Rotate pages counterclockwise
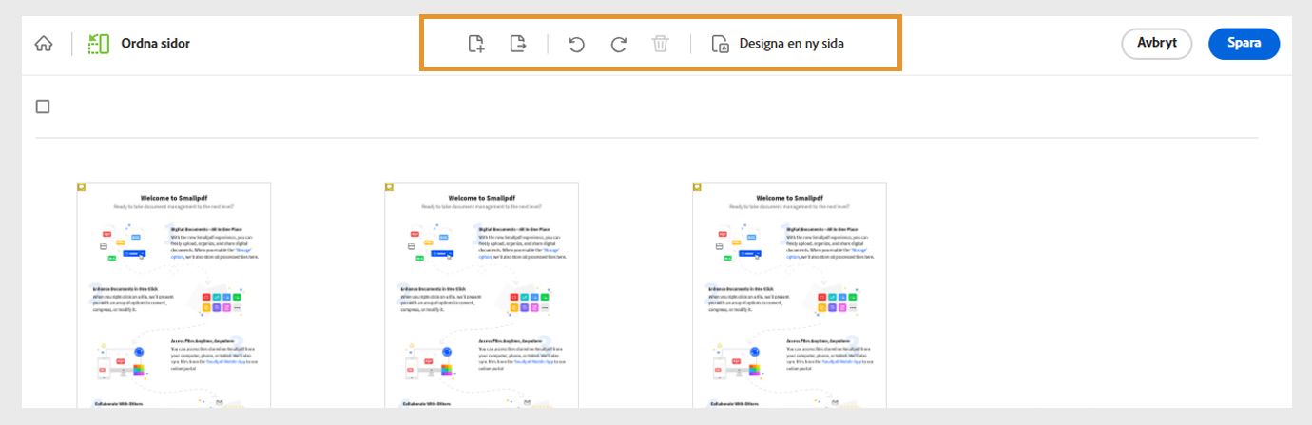This screenshot has height=425, width=1312. point(576,44)
